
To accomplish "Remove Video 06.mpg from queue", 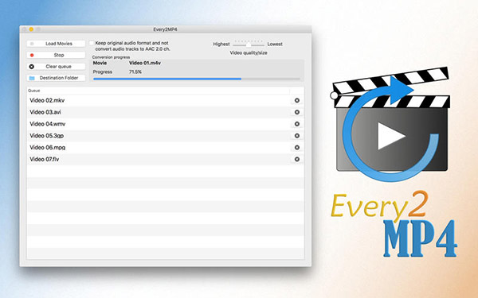I will [x=296, y=148].
